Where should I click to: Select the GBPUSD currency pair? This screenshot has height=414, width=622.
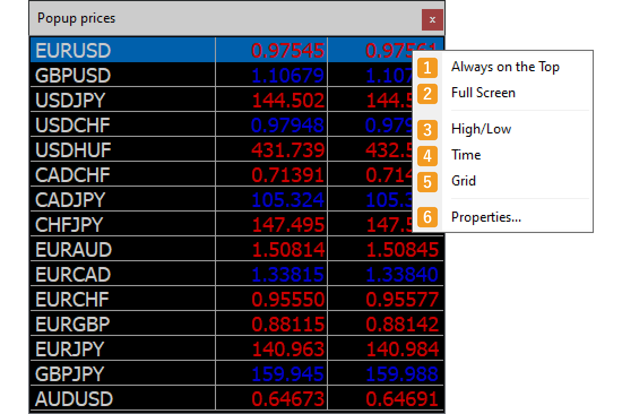pyautogui.click(x=74, y=75)
